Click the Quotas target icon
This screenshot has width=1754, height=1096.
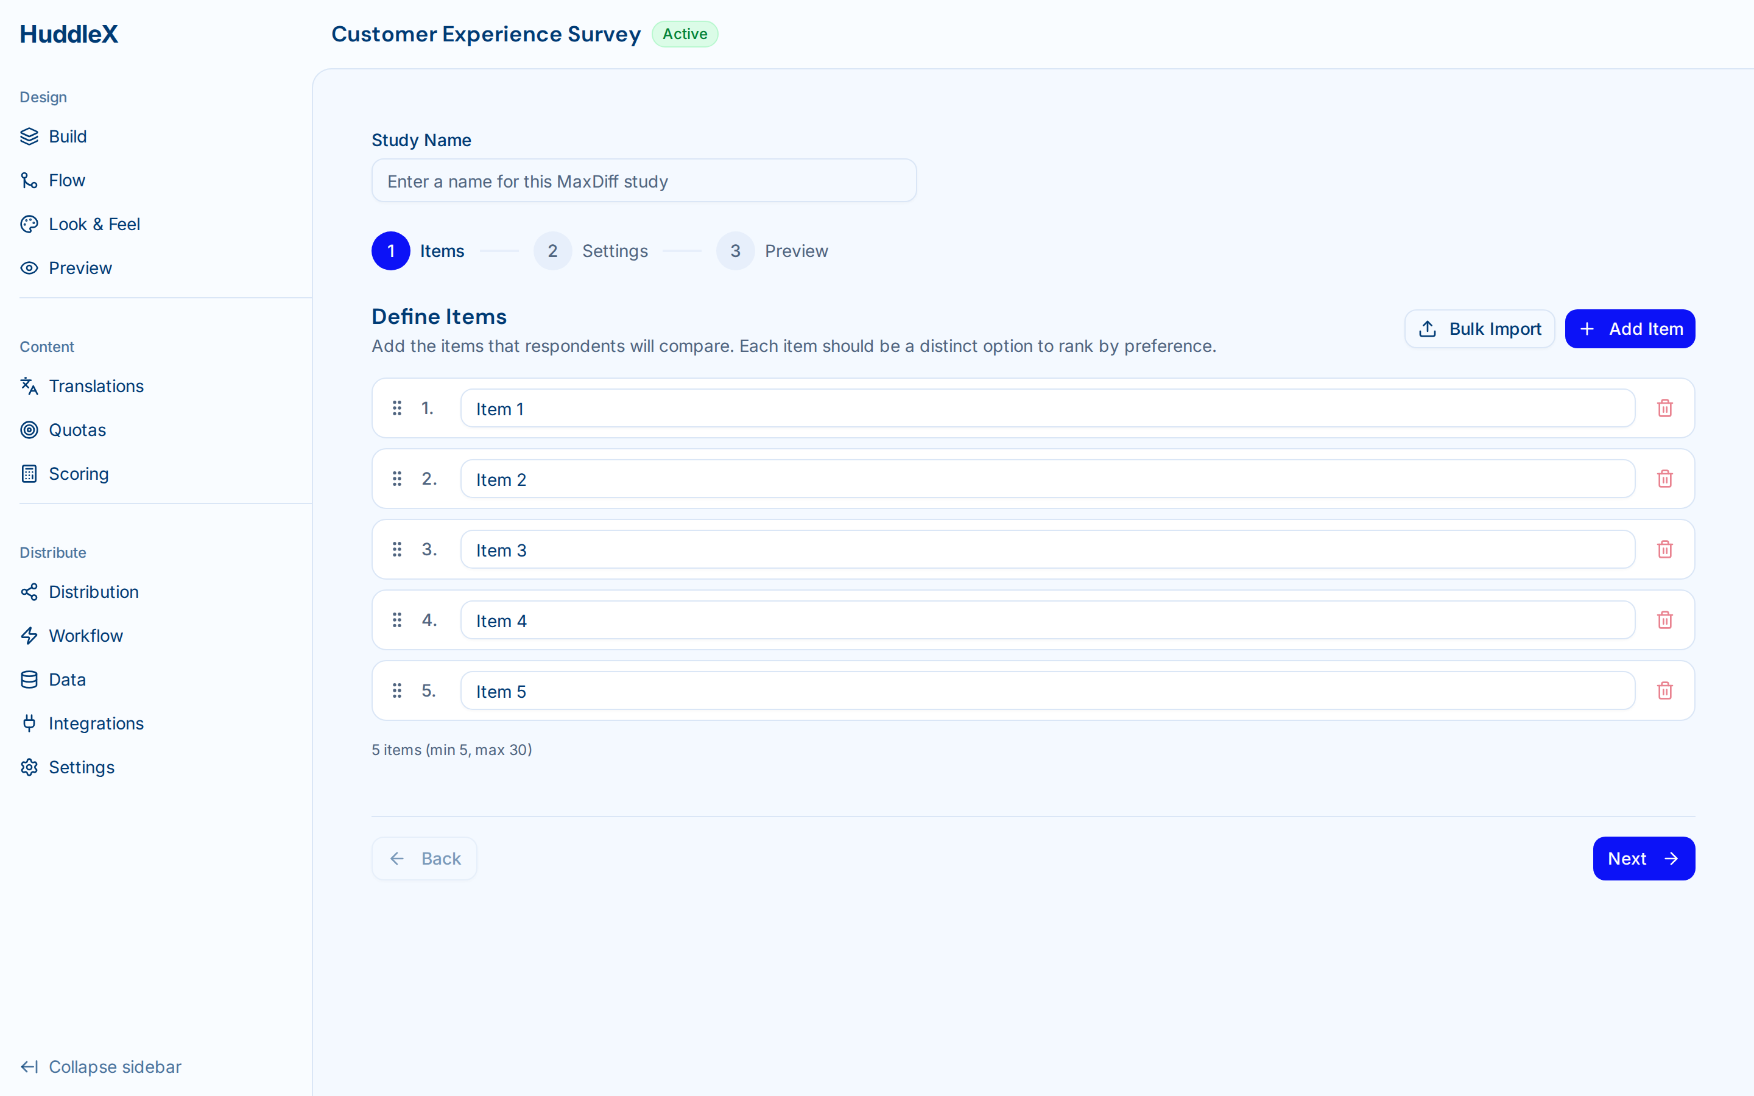pos(29,430)
